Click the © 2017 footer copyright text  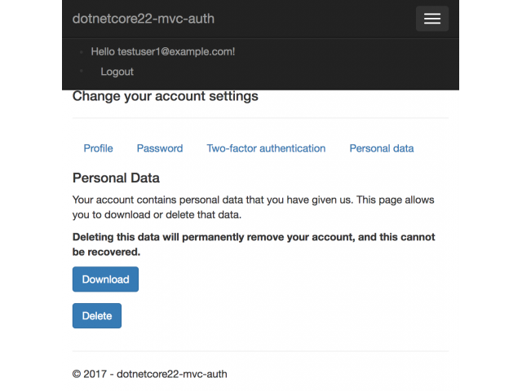150,374
